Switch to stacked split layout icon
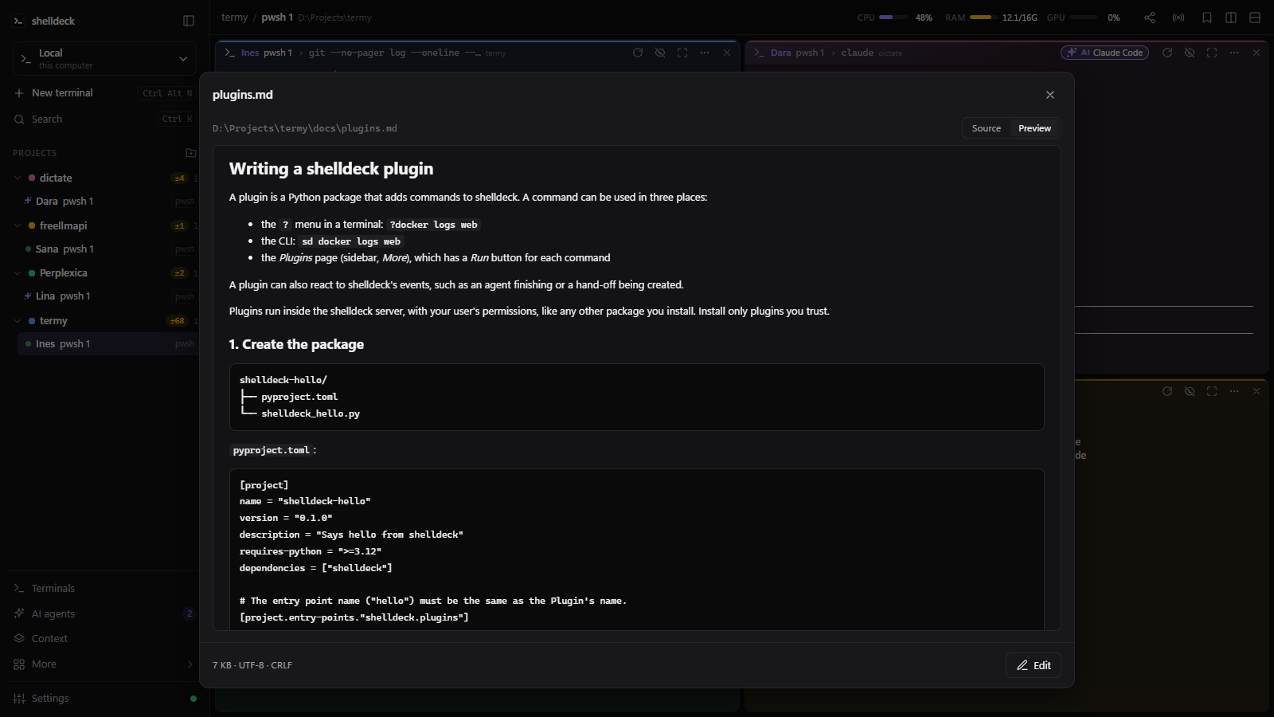This screenshot has width=1274, height=717. 1255,18
